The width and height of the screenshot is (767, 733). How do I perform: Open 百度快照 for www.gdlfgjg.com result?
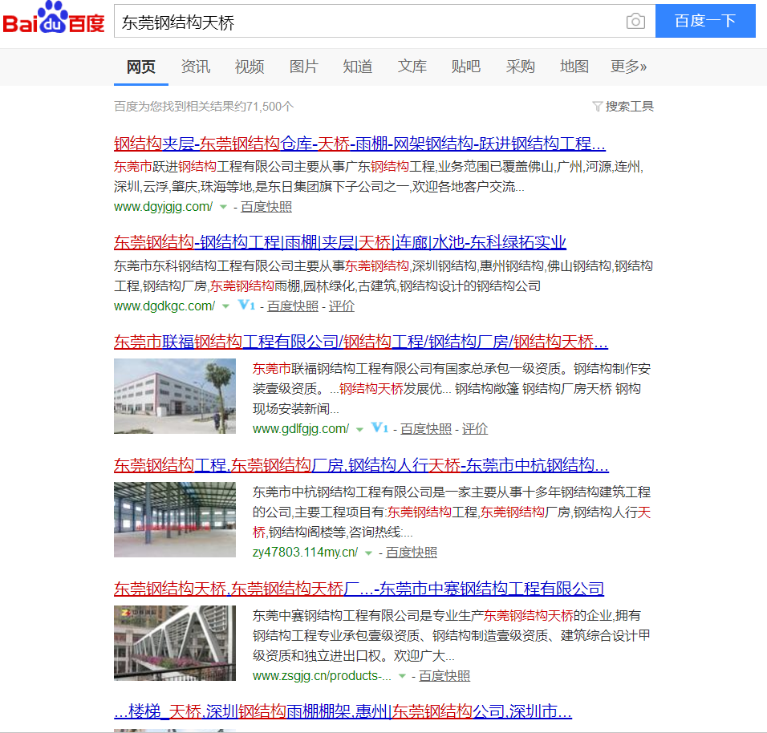(x=426, y=429)
